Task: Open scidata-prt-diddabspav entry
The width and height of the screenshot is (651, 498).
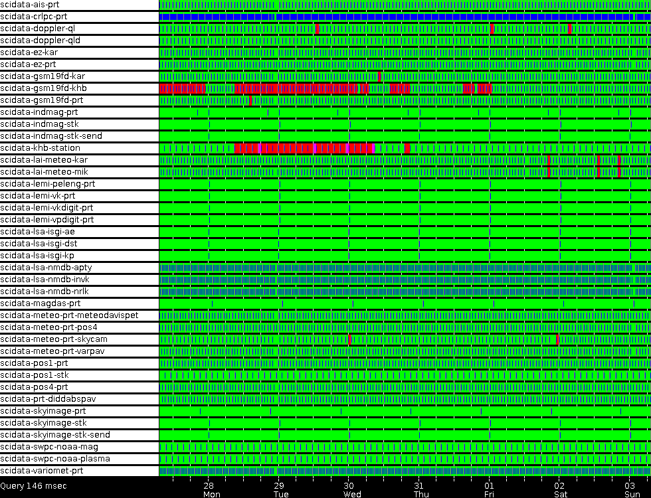Action: (48, 399)
